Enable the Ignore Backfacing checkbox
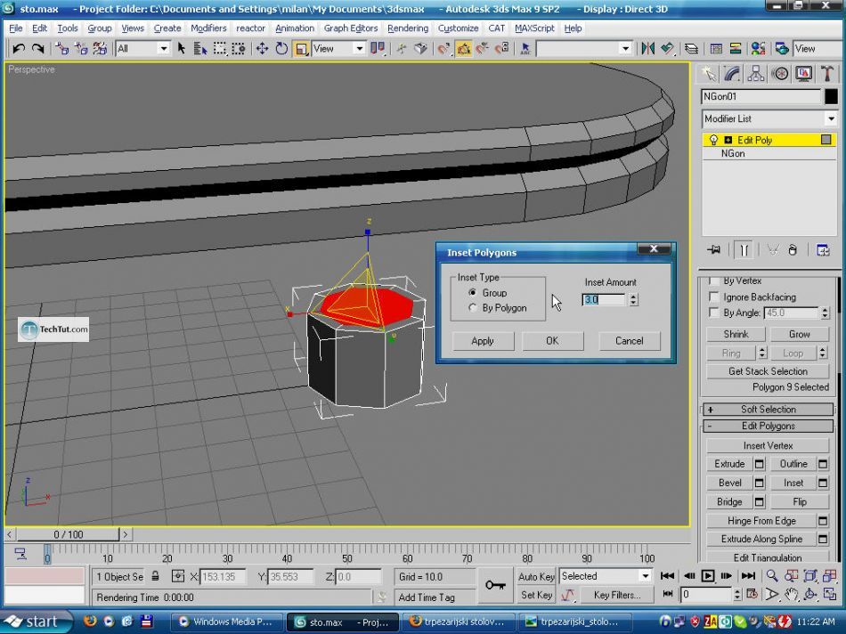The image size is (846, 634). coord(714,297)
